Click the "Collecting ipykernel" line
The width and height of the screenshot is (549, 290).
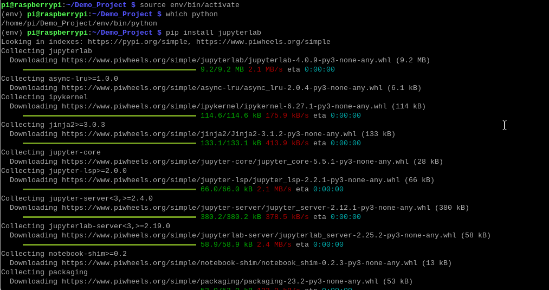[44, 97]
